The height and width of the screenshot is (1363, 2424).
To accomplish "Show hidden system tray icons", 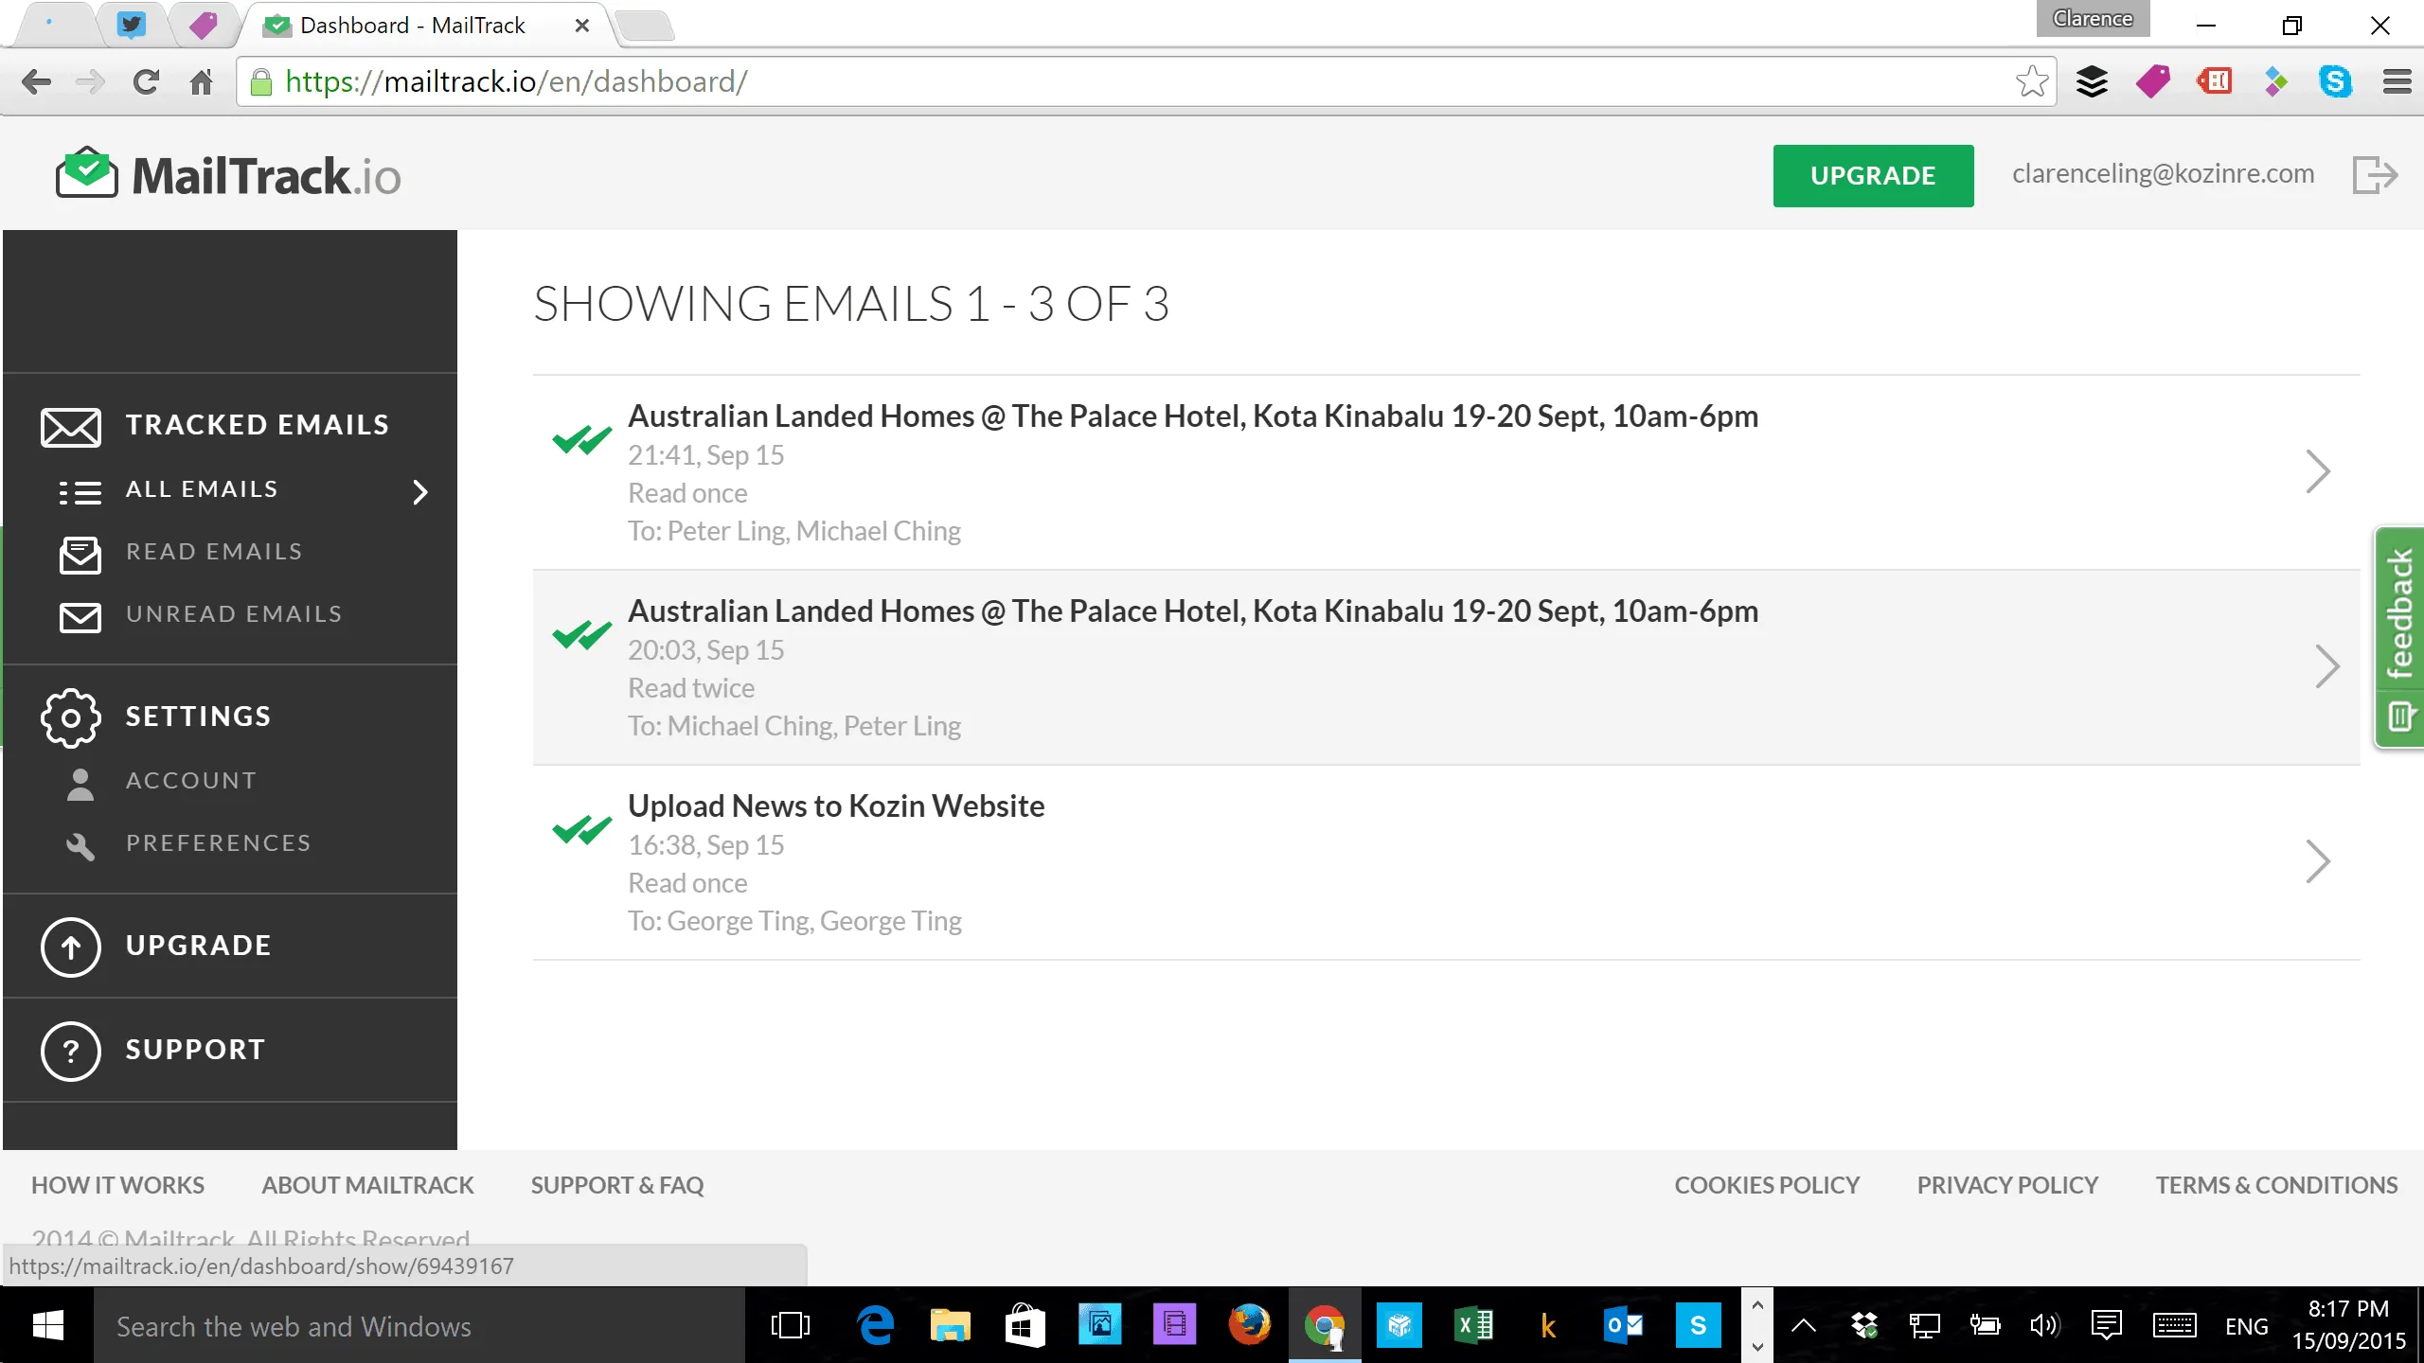I will click(1804, 1325).
